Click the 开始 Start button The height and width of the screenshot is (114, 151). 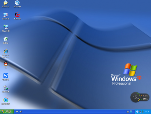(7, 112)
